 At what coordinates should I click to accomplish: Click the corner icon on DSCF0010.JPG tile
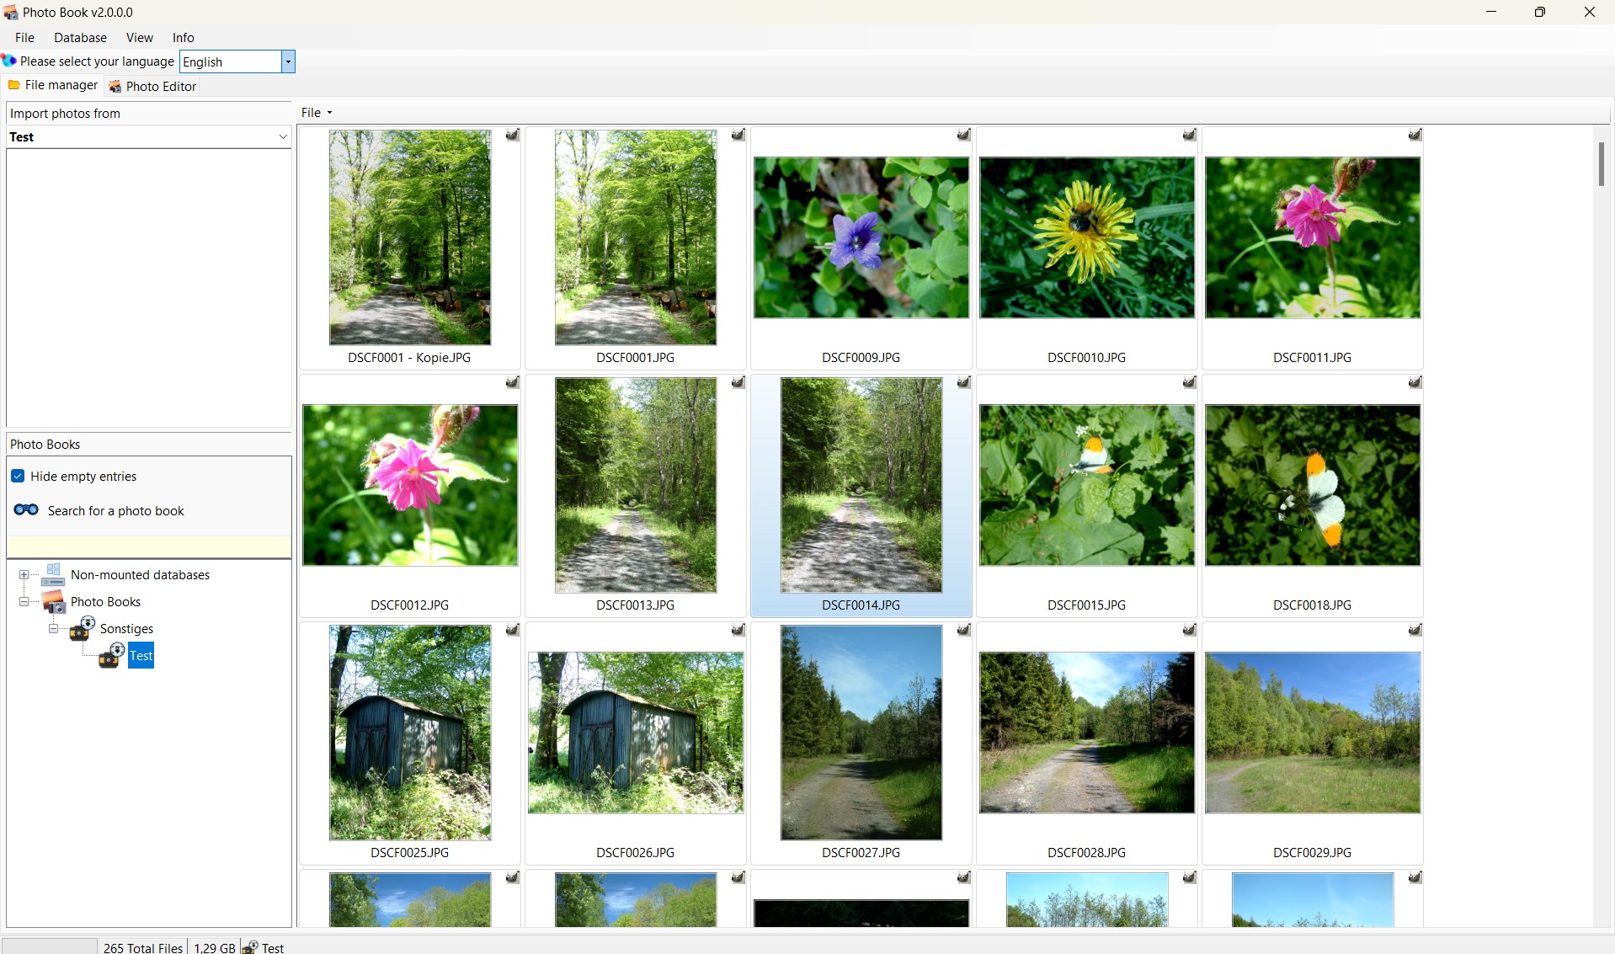coord(1189,135)
